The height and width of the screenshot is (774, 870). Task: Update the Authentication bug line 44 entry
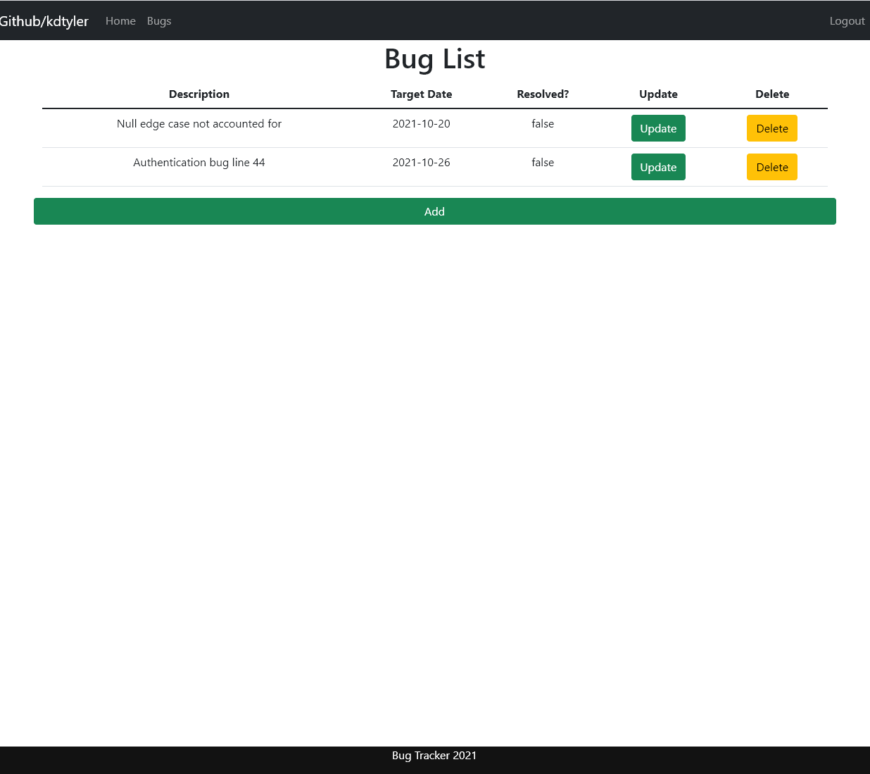click(658, 167)
